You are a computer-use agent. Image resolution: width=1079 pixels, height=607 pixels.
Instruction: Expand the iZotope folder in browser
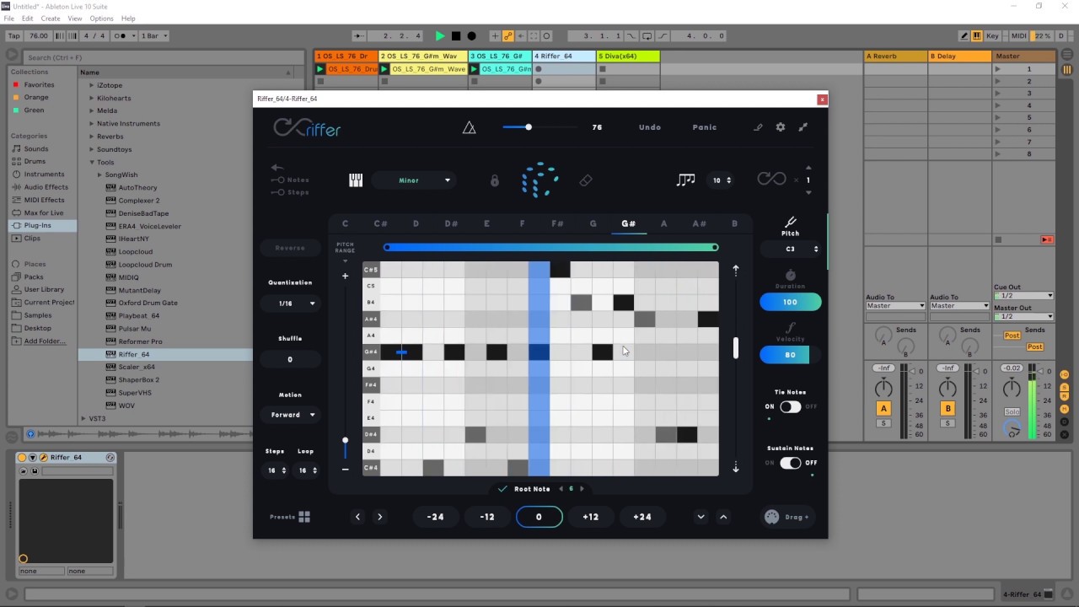click(x=91, y=85)
